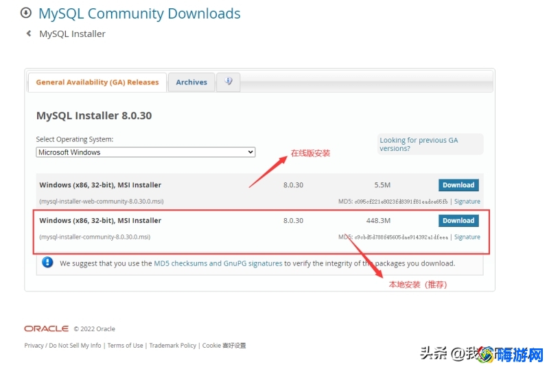Follow Looking for previous GA versions link
The height and width of the screenshot is (371, 549).
point(419,144)
